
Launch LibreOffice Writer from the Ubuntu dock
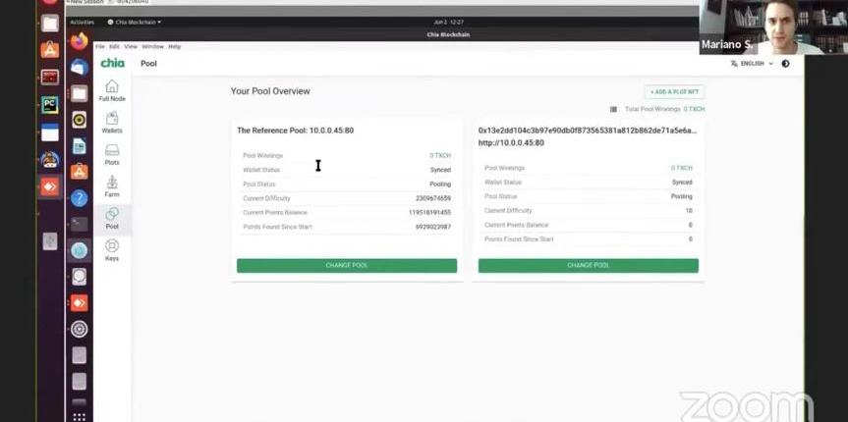(79, 146)
